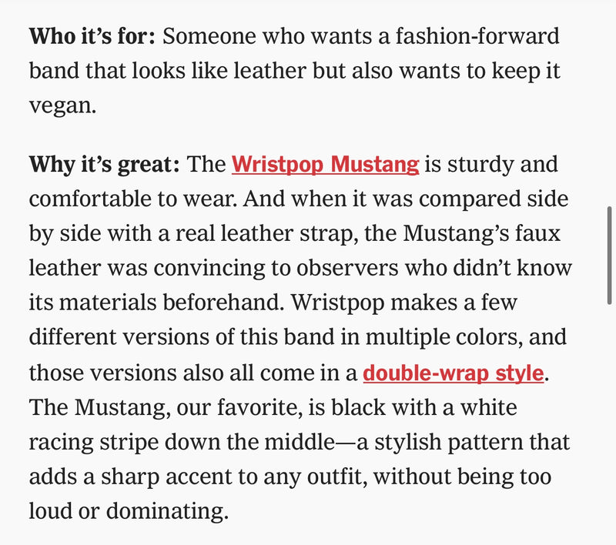Viewport: 616px width, 545px height.
Task: Click the word "vegan"
Action: (x=62, y=106)
